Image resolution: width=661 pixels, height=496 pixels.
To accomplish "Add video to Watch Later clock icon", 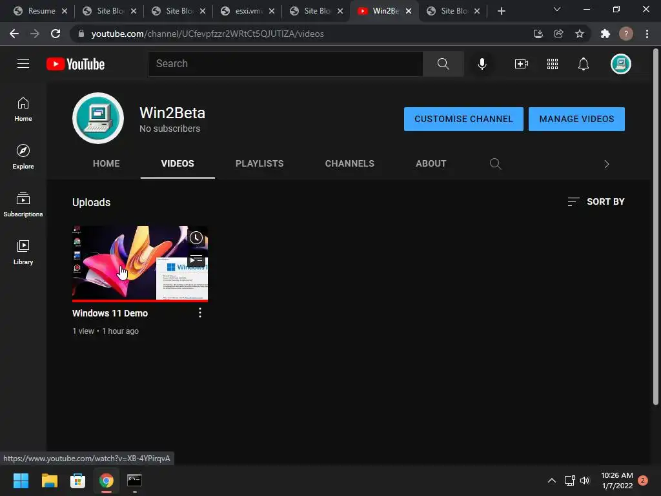I will point(196,238).
